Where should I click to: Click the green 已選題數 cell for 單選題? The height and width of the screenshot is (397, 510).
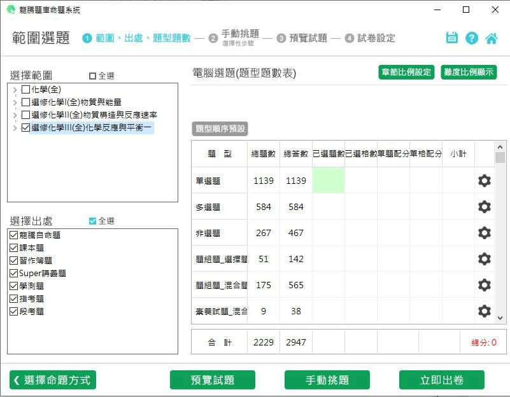328,180
